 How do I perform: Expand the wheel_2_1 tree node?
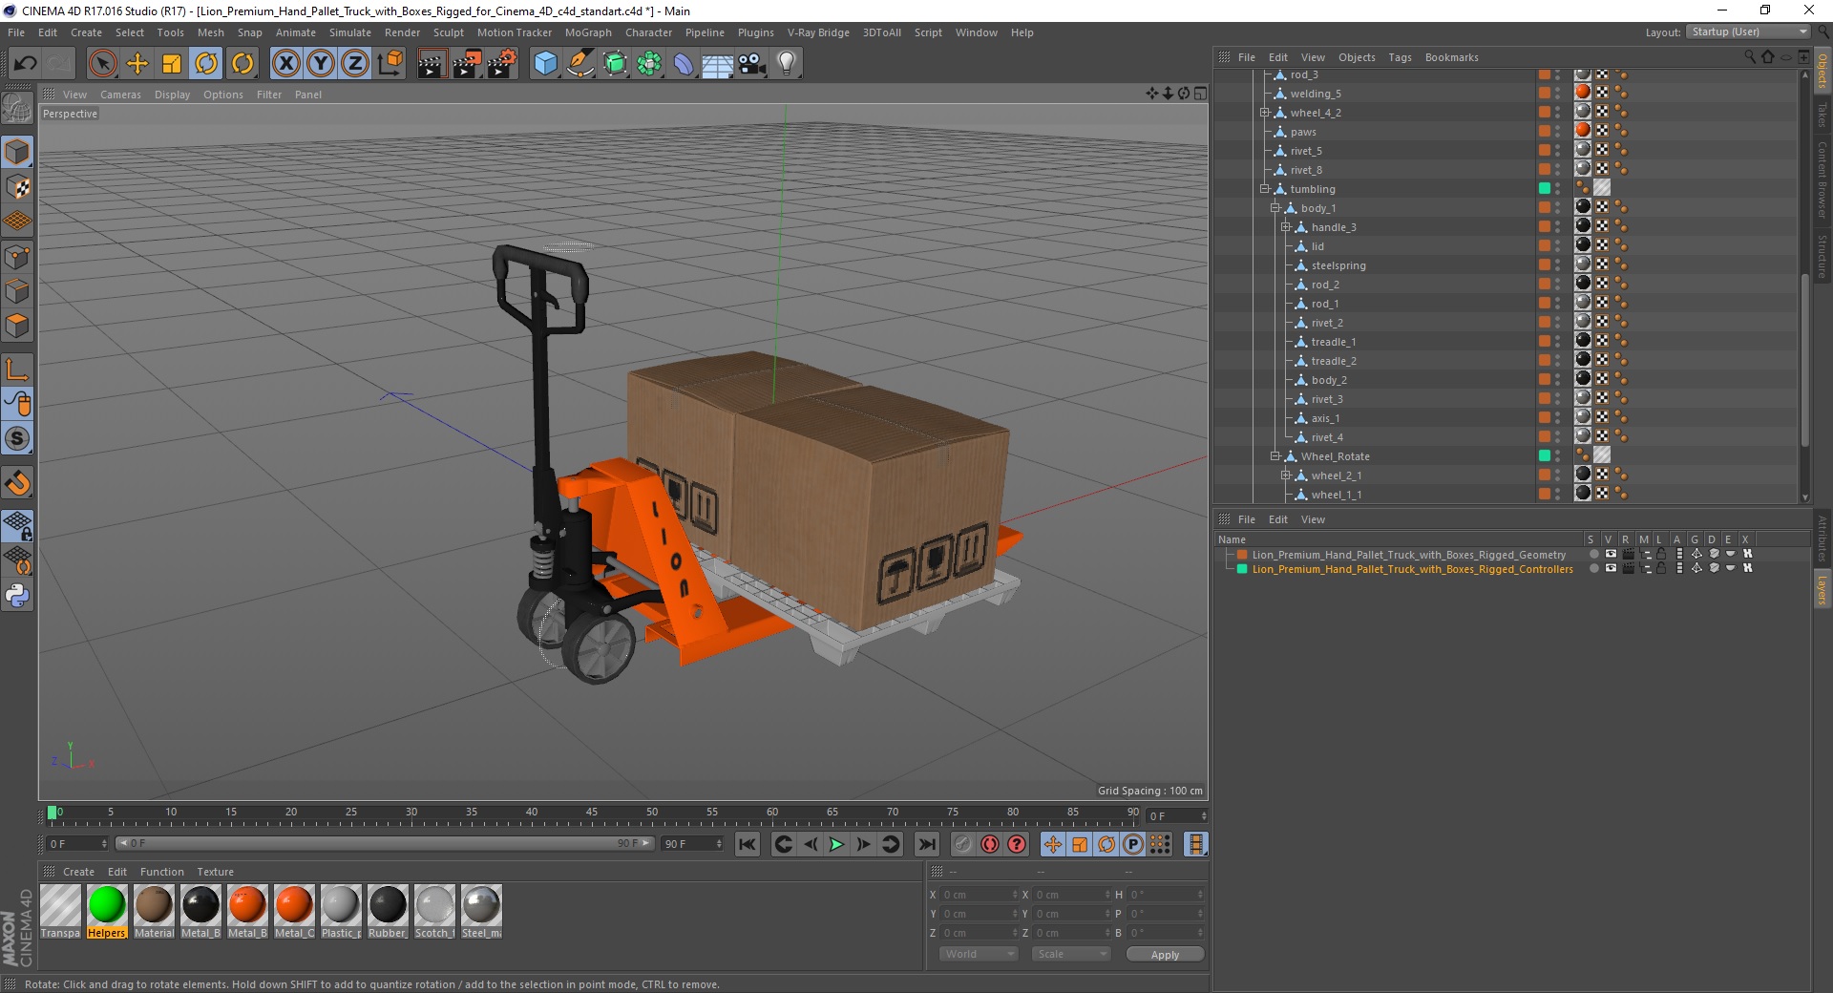[x=1286, y=475]
